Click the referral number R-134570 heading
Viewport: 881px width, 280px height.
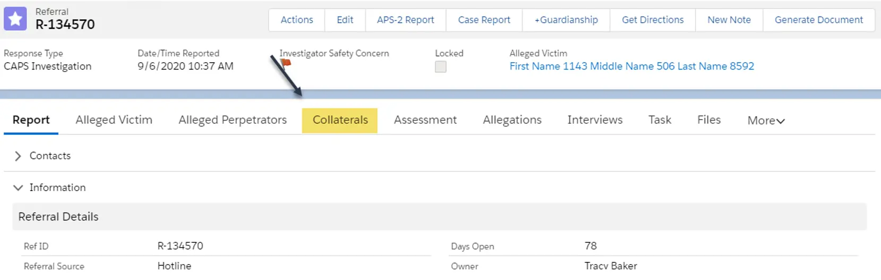[x=65, y=24]
